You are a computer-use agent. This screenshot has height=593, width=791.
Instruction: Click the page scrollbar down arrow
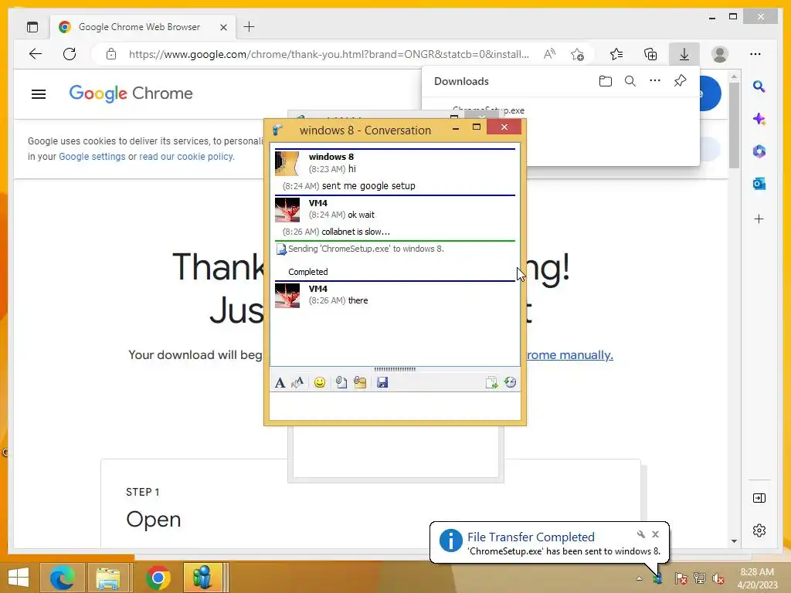pos(734,541)
